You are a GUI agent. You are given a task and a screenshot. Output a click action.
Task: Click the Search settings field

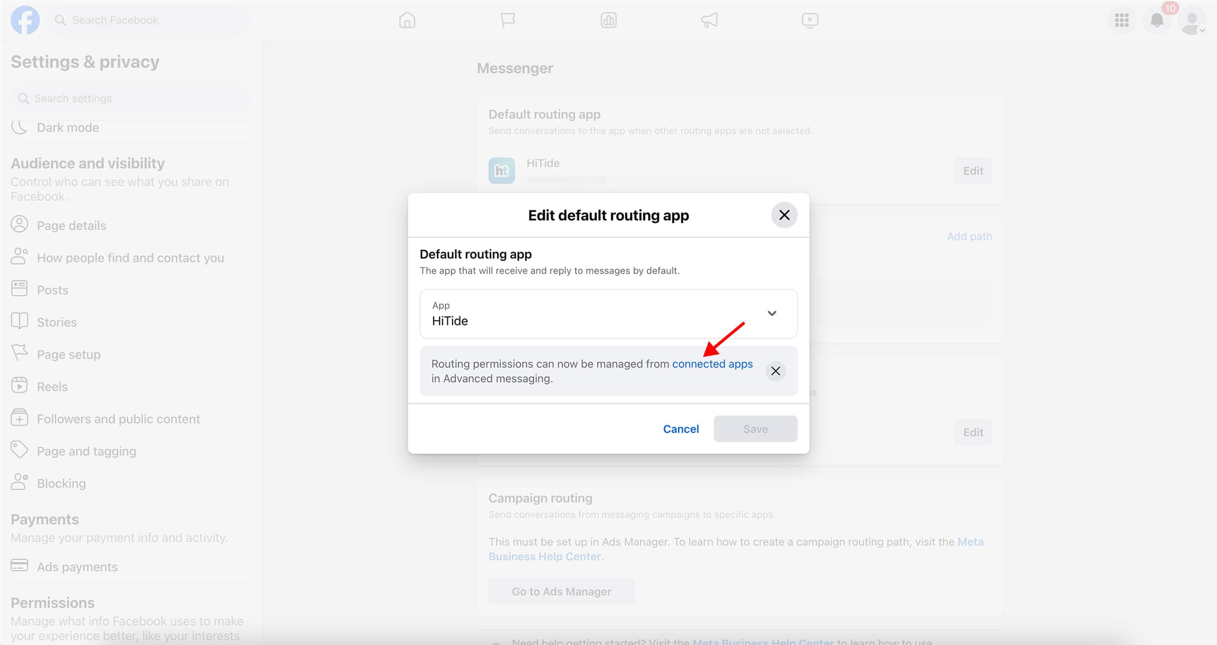tap(132, 98)
